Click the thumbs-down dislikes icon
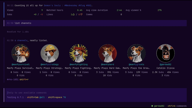192x108 pixels. click(81, 14)
